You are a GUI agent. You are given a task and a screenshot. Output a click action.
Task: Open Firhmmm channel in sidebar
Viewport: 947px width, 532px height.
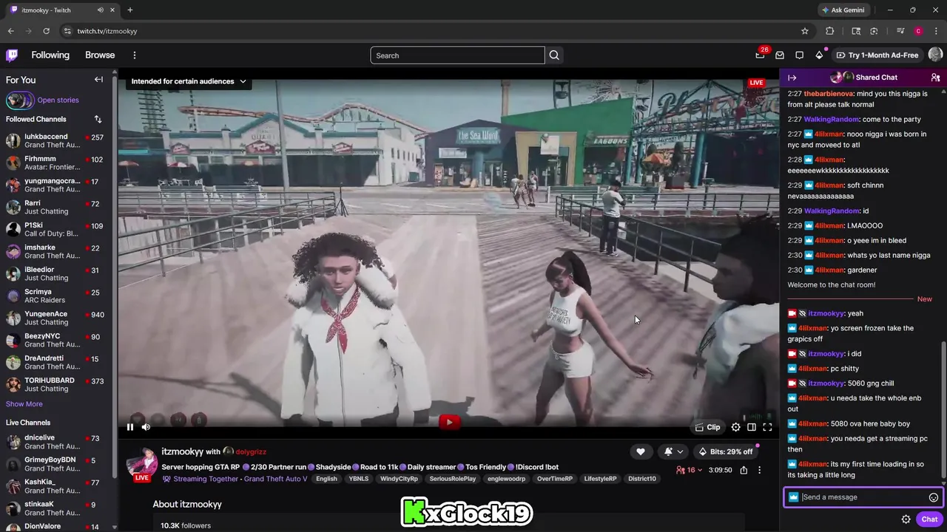(55, 163)
